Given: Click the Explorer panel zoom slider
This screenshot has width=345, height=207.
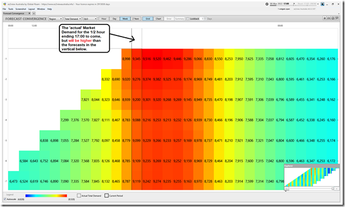Looking at the screenshot, I should click(311, 189).
